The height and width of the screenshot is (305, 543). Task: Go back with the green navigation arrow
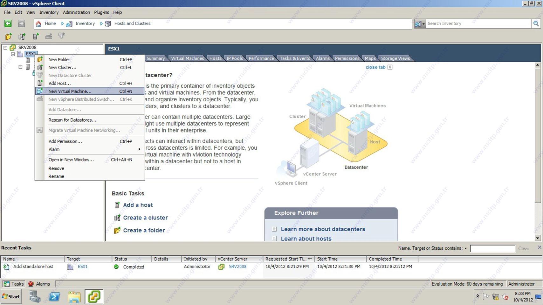point(8,24)
